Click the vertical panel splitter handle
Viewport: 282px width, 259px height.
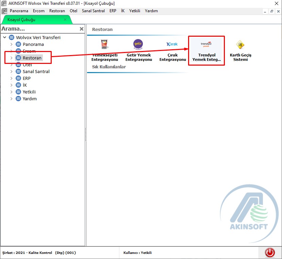[x=86, y=135]
